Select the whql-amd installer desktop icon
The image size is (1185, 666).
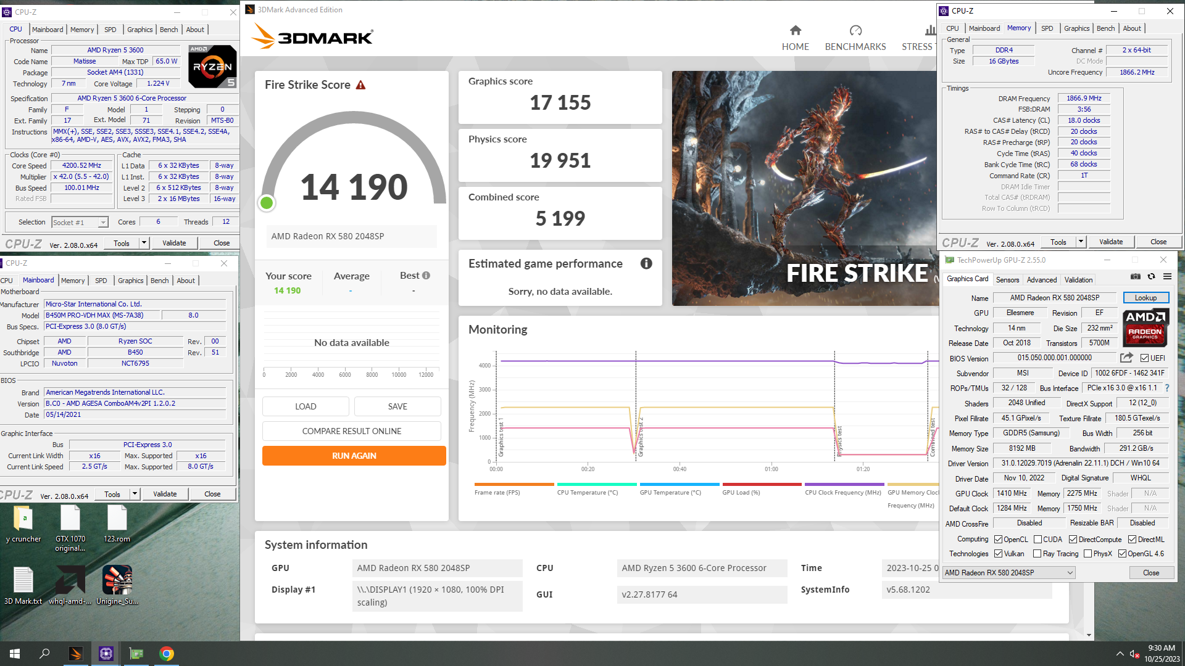point(70,586)
